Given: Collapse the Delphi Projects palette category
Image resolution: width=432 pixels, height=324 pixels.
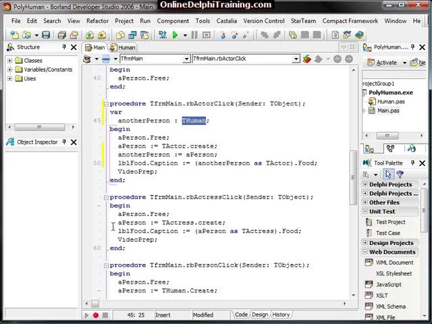Looking at the screenshot, I should [x=366, y=184].
